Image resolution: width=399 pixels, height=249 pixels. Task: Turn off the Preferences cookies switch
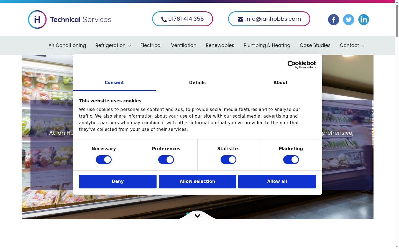[x=166, y=160]
